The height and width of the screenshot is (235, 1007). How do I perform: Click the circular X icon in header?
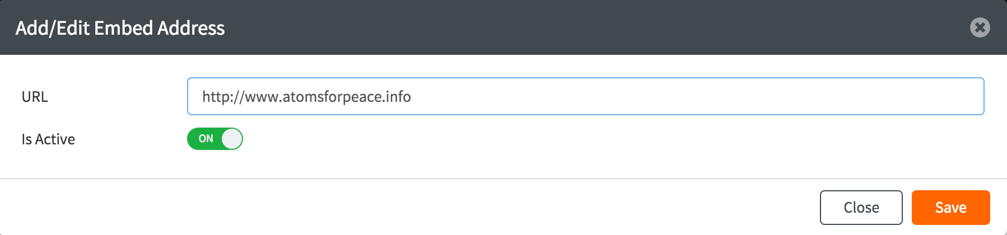980,27
